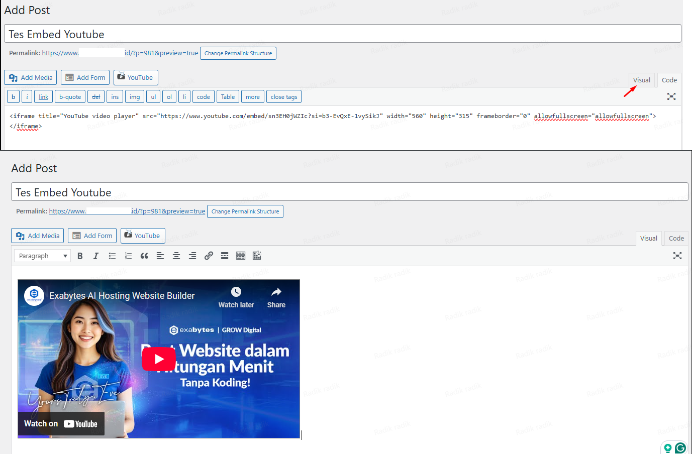Click the Watch later clock icon

pyautogui.click(x=236, y=292)
